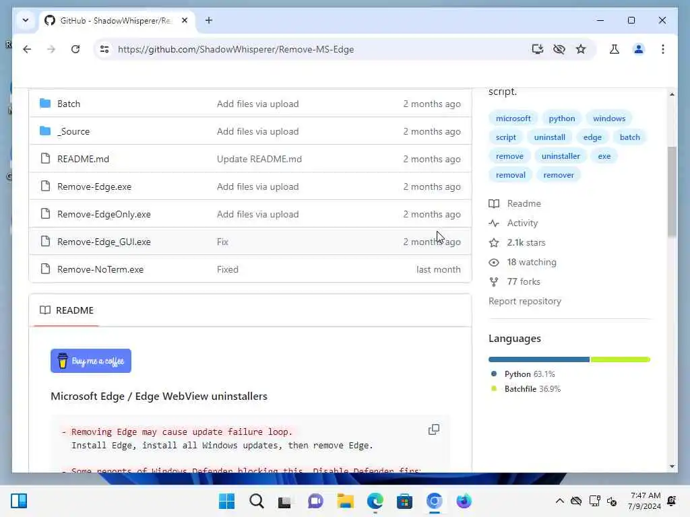The height and width of the screenshot is (517, 690).
Task: Open Chrome Labs flask icon
Action: [x=615, y=49]
